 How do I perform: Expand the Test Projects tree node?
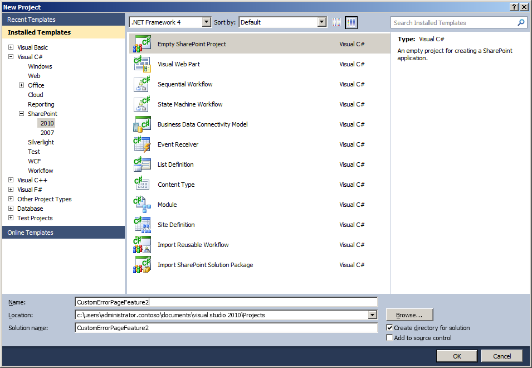click(x=11, y=218)
